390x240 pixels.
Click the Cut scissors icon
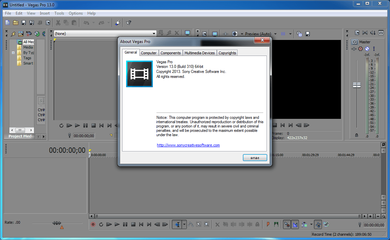click(58, 23)
